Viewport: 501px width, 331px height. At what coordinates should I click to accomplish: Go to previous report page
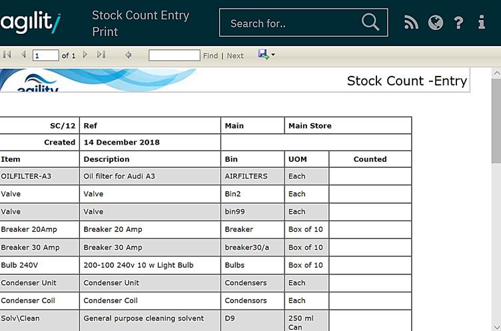[x=23, y=55]
